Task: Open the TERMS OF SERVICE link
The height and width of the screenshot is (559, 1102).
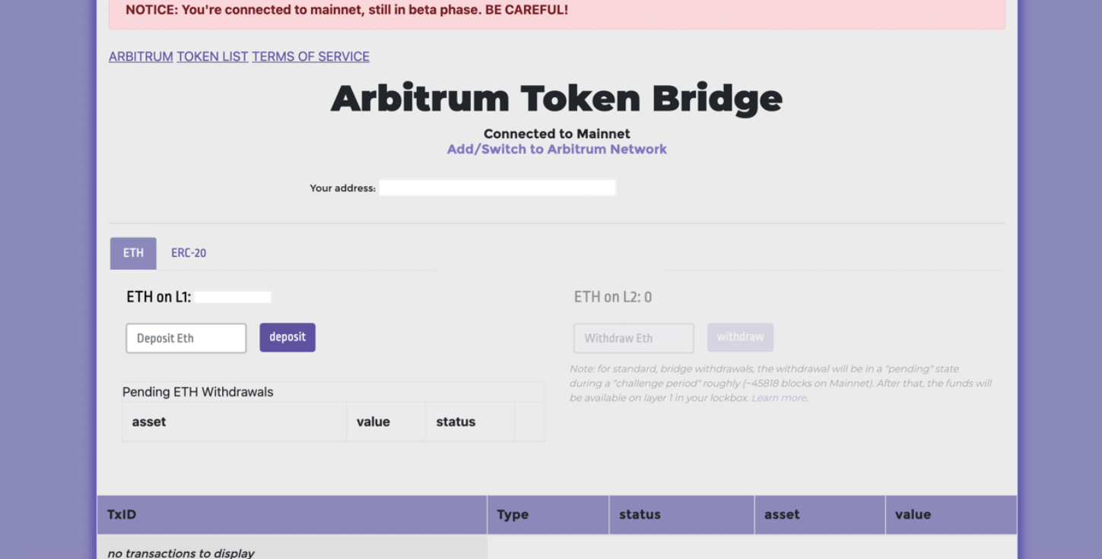Action: 310,56
